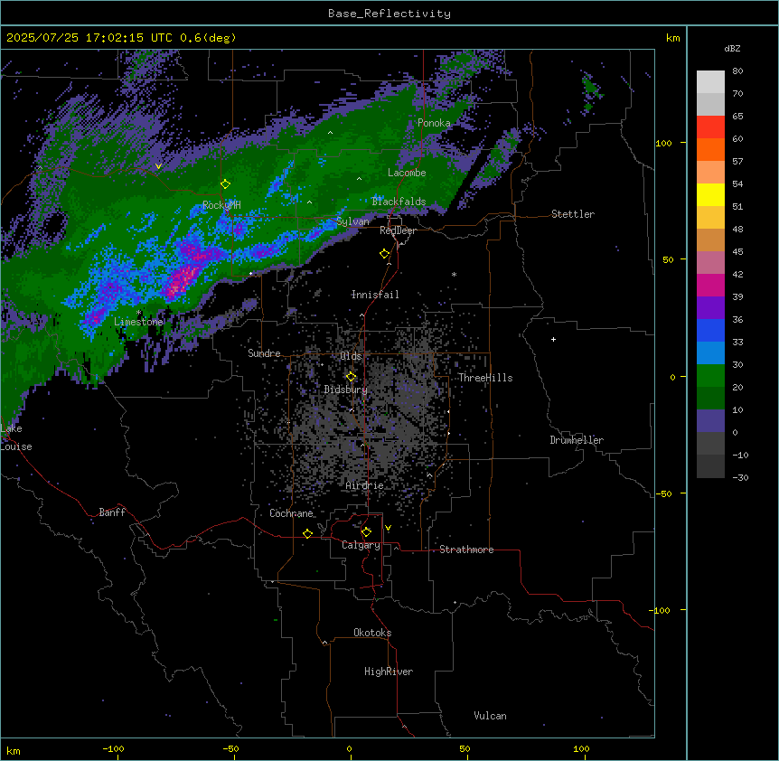The width and height of the screenshot is (779, 761).
Task: Pick the orange 57–60 dBZ legend swatch
Action: [x=710, y=150]
